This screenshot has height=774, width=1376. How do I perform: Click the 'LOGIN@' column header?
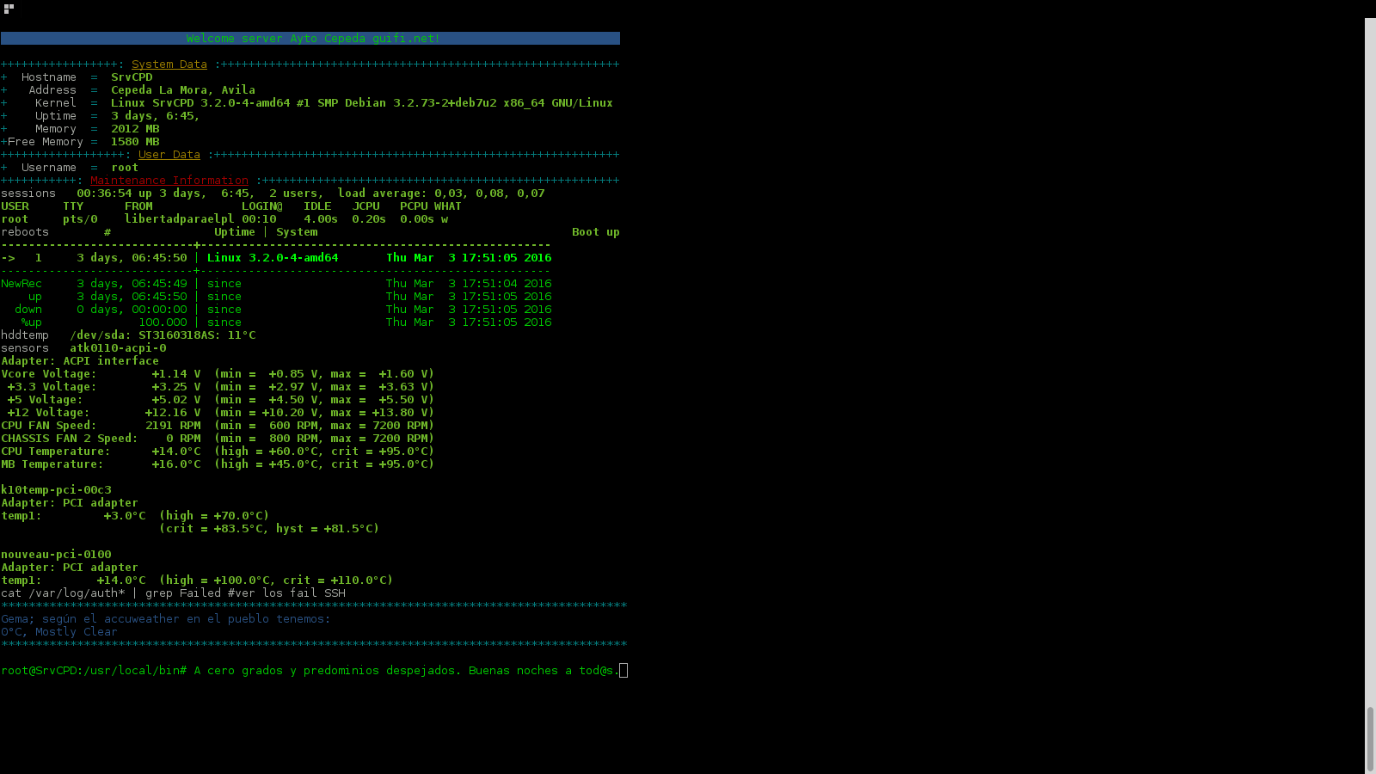[262, 206]
